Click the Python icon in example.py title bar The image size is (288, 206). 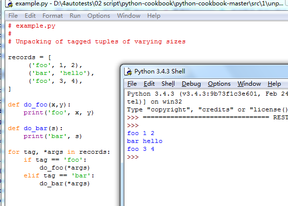tap(9, 3)
